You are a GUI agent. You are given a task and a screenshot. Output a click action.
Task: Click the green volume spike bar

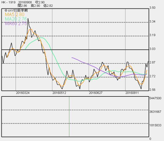click(69, 116)
